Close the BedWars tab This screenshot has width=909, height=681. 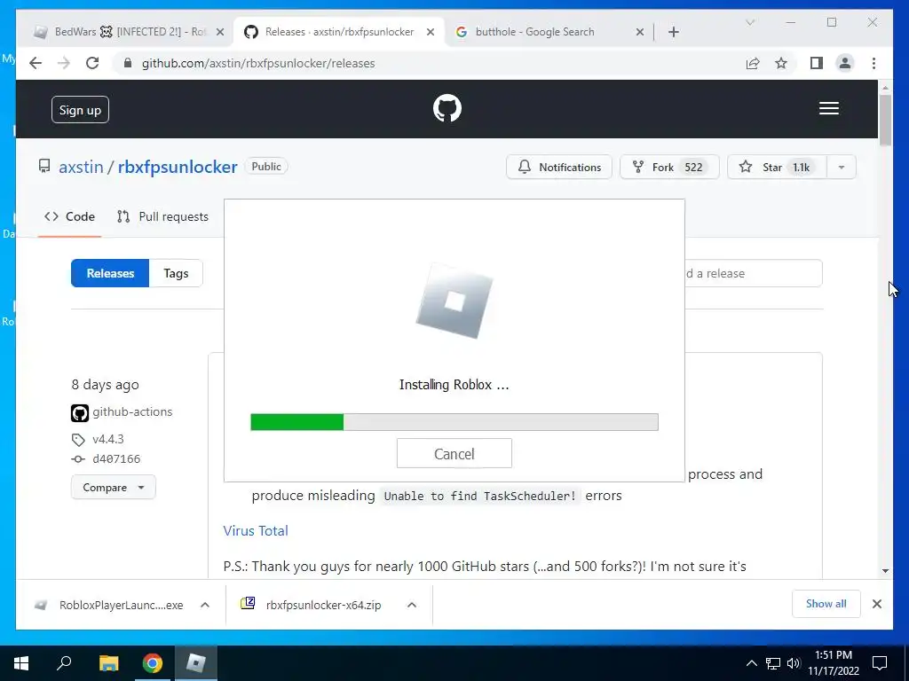tap(220, 32)
